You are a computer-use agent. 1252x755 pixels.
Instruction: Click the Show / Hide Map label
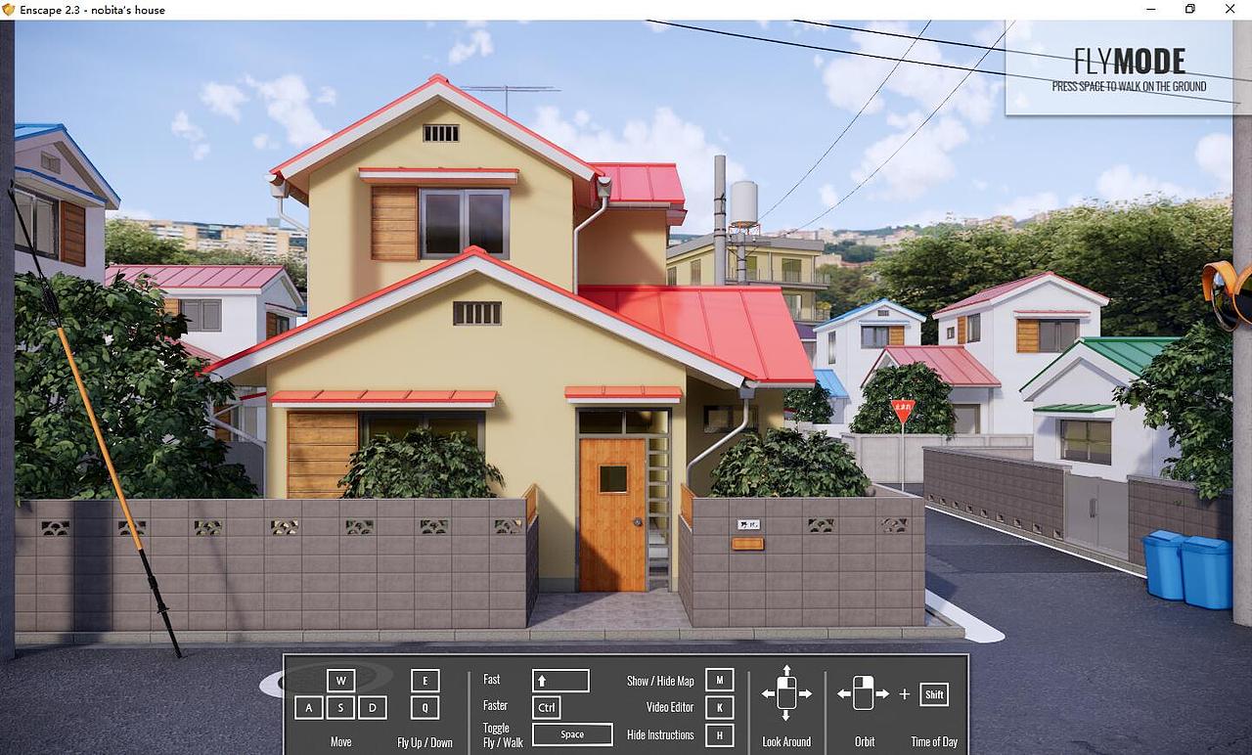[660, 681]
